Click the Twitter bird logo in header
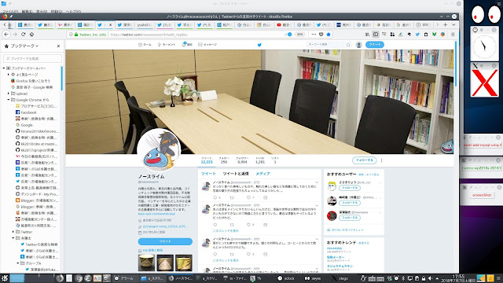The height and width of the screenshot is (283, 503). pos(259,45)
